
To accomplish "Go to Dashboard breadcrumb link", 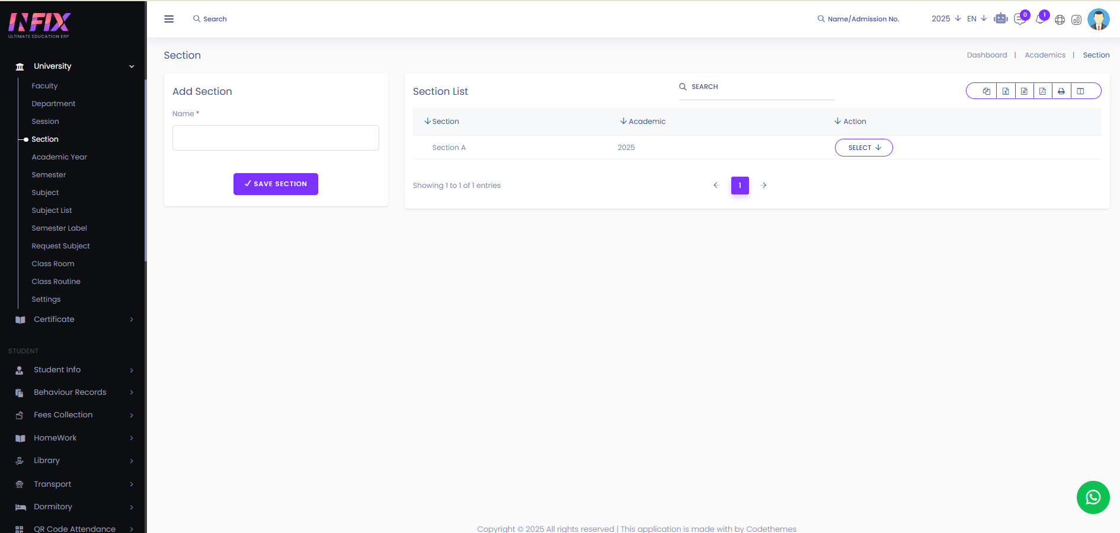I will [x=987, y=55].
